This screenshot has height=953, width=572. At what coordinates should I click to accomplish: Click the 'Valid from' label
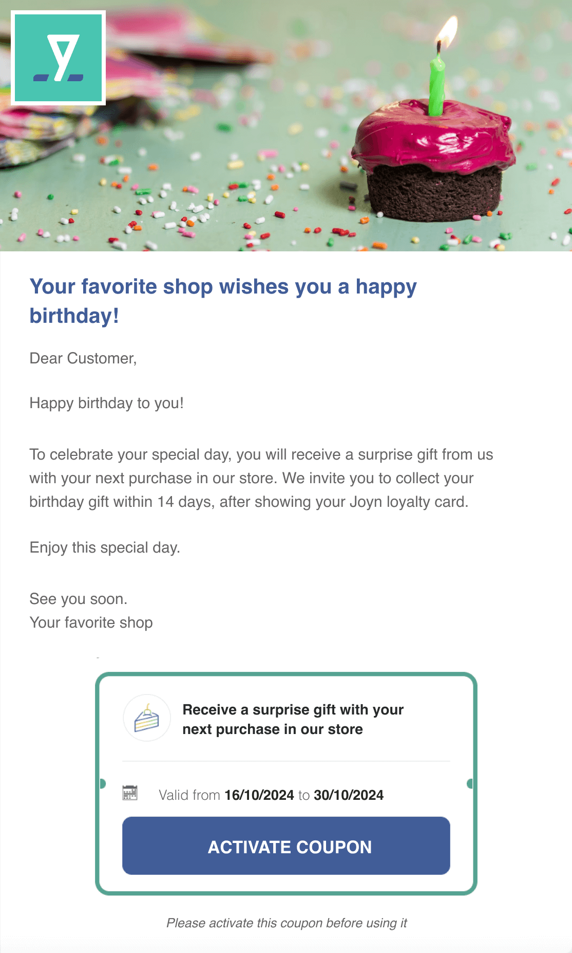click(189, 795)
